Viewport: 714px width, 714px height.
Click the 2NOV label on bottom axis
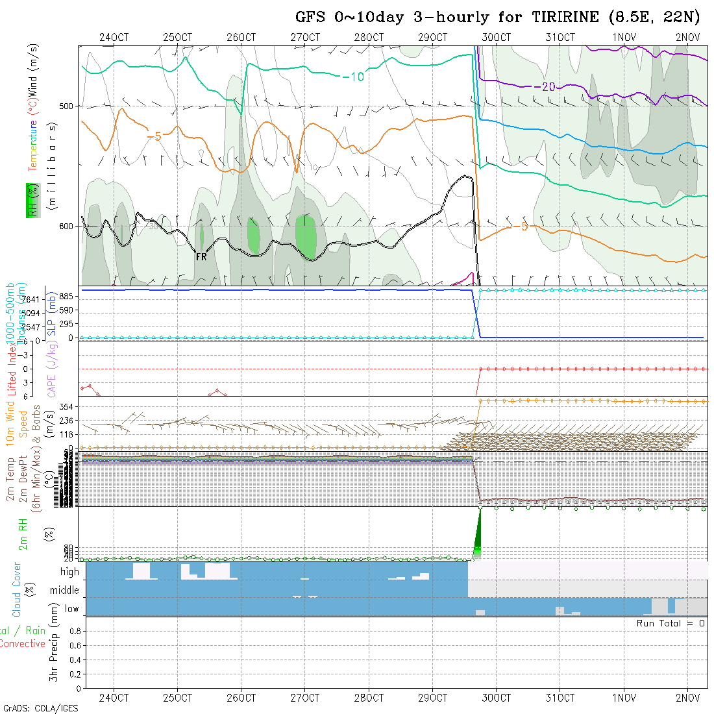click(x=687, y=698)
